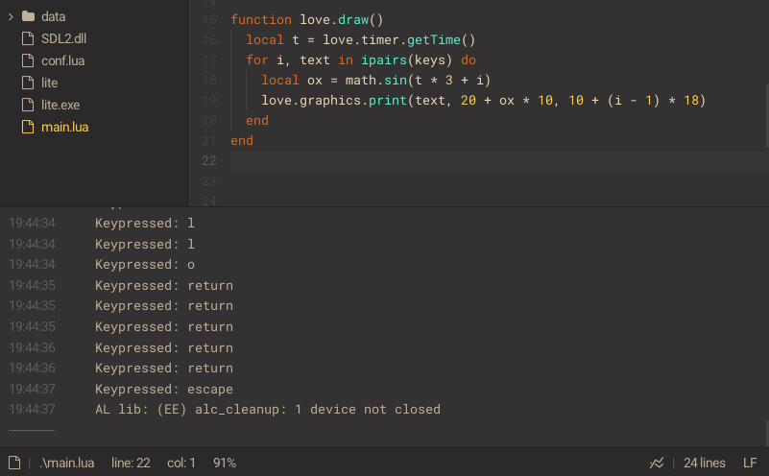Click the 'Keypressed: o' log entry
The image size is (769, 476).
145,265
